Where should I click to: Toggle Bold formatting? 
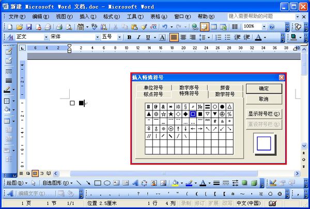129,37
